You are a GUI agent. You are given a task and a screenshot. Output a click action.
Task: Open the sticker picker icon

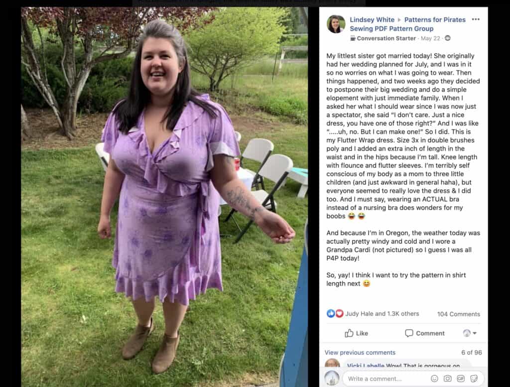(x=474, y=379)
